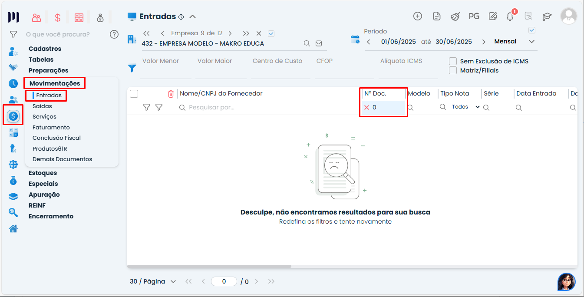Open Conclusão Fiscal from the menu

(x=57, y=138)
